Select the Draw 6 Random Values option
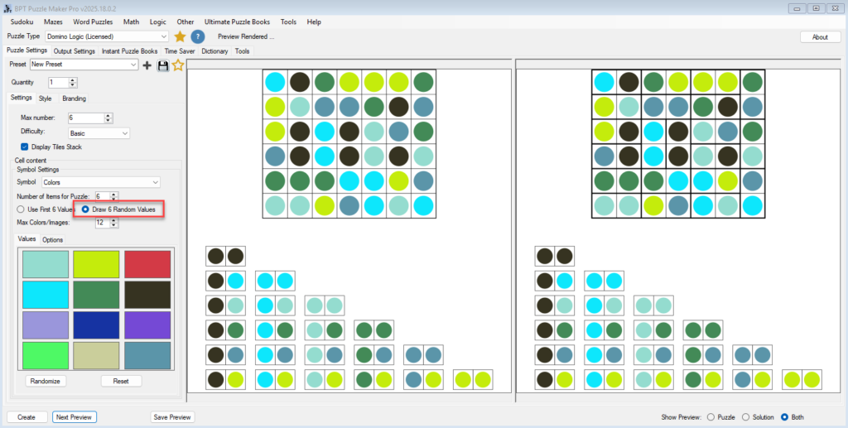The width and height of the screenshot is (848, 428). tap(86, 209)
